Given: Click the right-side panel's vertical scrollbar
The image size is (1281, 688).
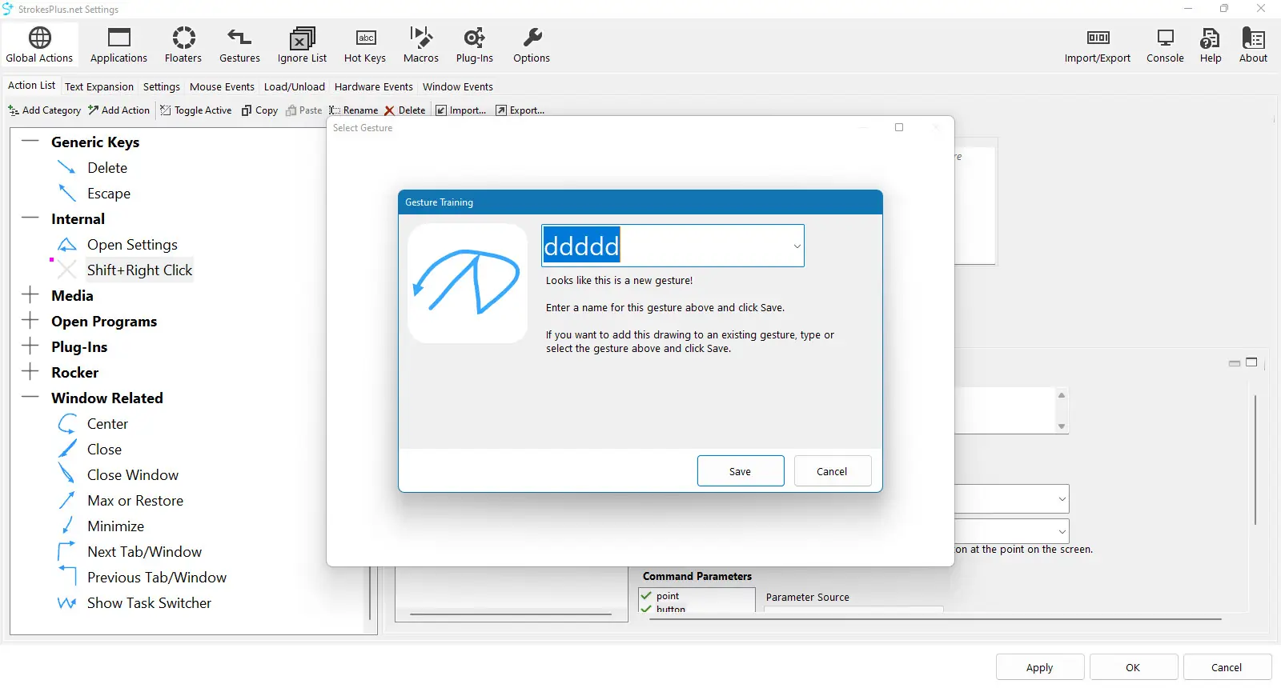Looking at the screenshot, I should (1255, 460).
